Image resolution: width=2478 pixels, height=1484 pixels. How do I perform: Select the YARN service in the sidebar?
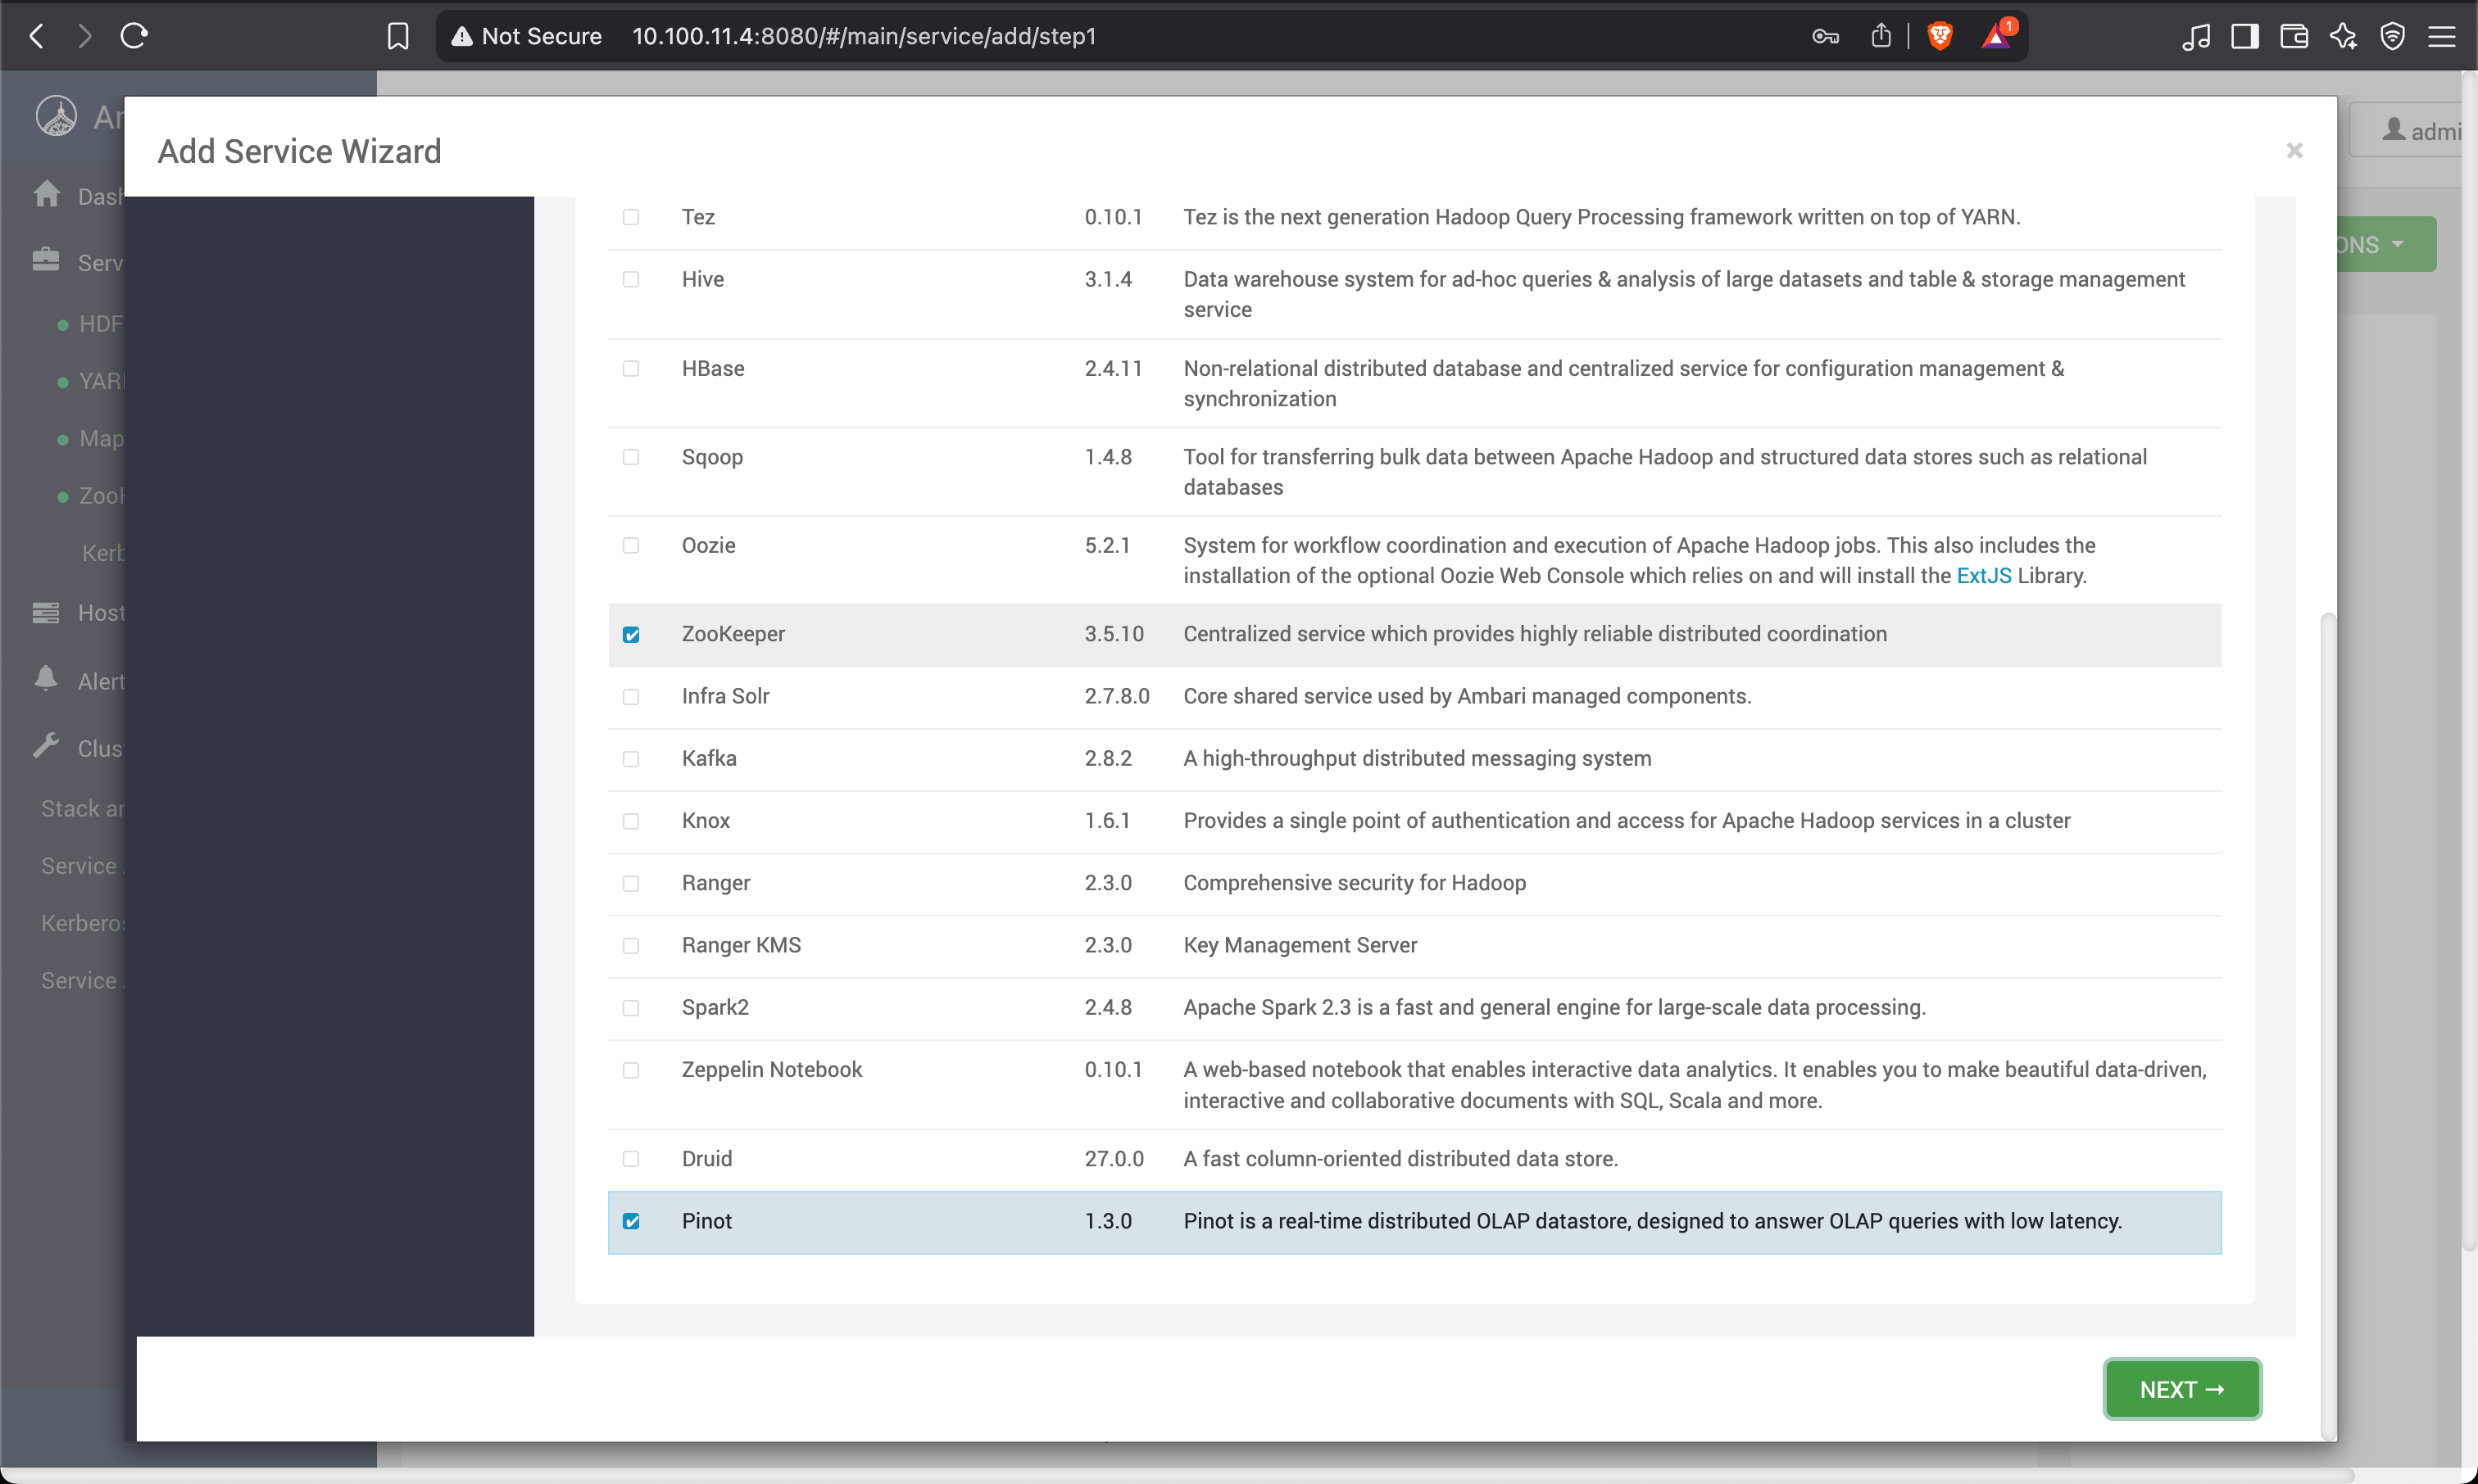point(90,381)
